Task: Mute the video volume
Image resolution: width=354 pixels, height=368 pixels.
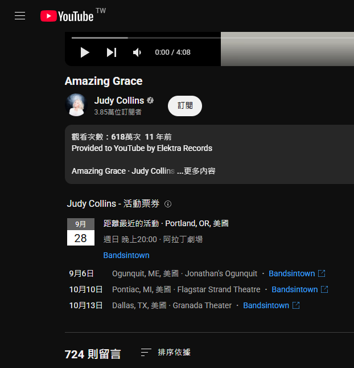Action: [137, 52]
